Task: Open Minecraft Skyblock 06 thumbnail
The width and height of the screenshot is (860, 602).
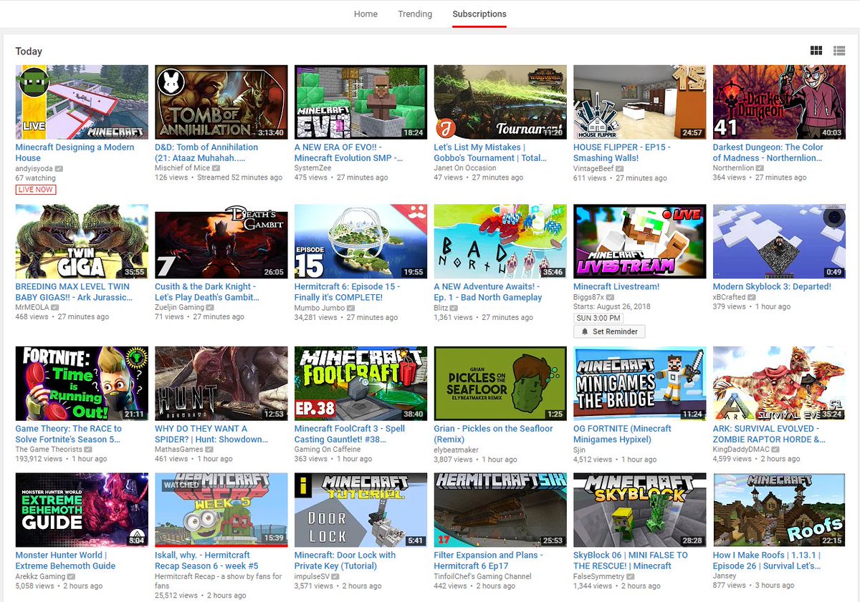Action: click(x=640, y=510)
